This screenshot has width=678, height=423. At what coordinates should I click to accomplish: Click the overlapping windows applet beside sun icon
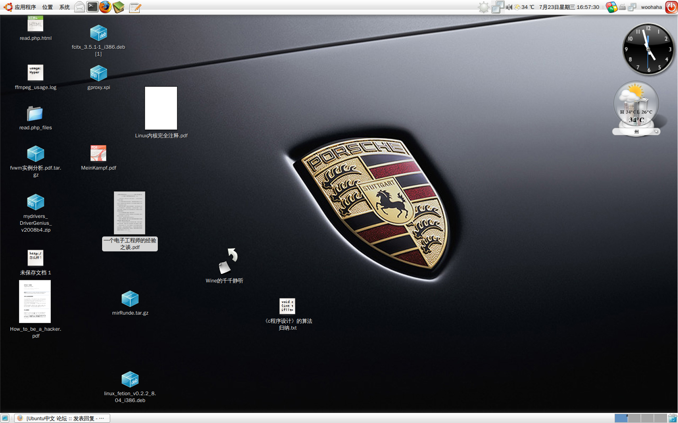[498, 7]
